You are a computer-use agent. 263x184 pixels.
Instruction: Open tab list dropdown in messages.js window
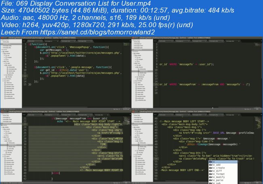[x=130, y=41]
